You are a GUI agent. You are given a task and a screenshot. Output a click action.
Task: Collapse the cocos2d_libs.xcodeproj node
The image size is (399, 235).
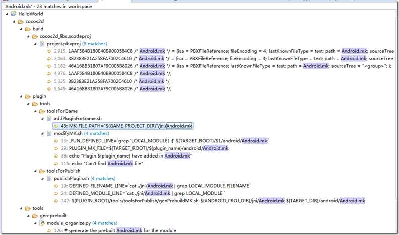point(29,36)
